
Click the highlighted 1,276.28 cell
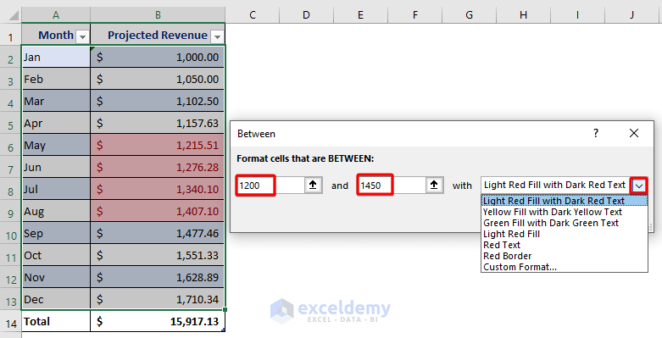click(x=158, y=167)
